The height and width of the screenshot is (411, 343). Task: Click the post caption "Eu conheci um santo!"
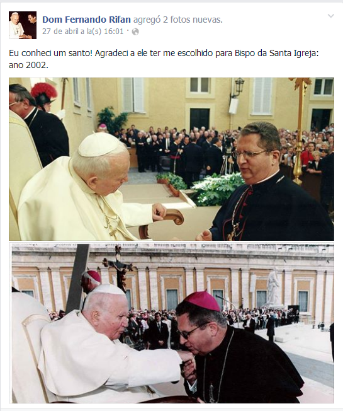[50, 53]
